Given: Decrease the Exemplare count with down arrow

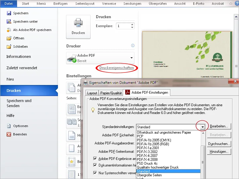Looking at the screenshot, I should (132, 27).
